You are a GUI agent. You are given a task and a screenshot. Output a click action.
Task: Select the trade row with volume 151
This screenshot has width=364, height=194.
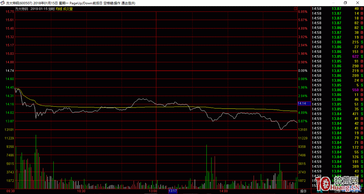(x=338, y=52)
